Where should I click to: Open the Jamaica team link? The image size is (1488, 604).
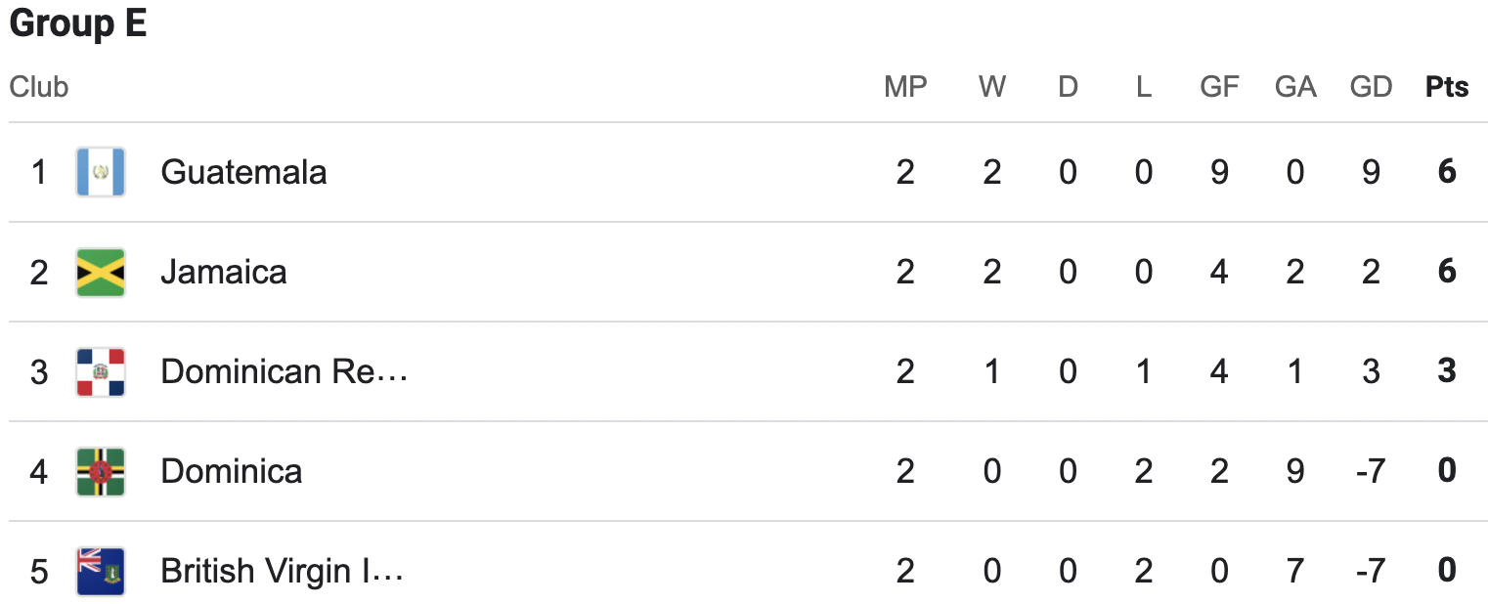coord(224,272)
